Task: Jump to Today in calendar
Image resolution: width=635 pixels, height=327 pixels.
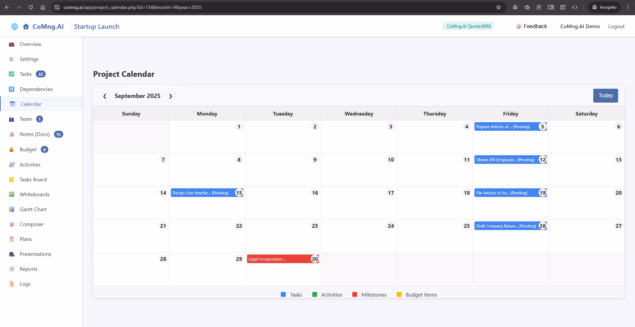Action: tap(606, 96)
